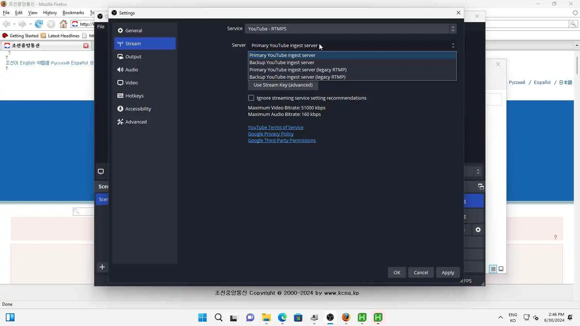Reload the page in Firefox
Screen dimensions: 580x326
pos(39,24)
